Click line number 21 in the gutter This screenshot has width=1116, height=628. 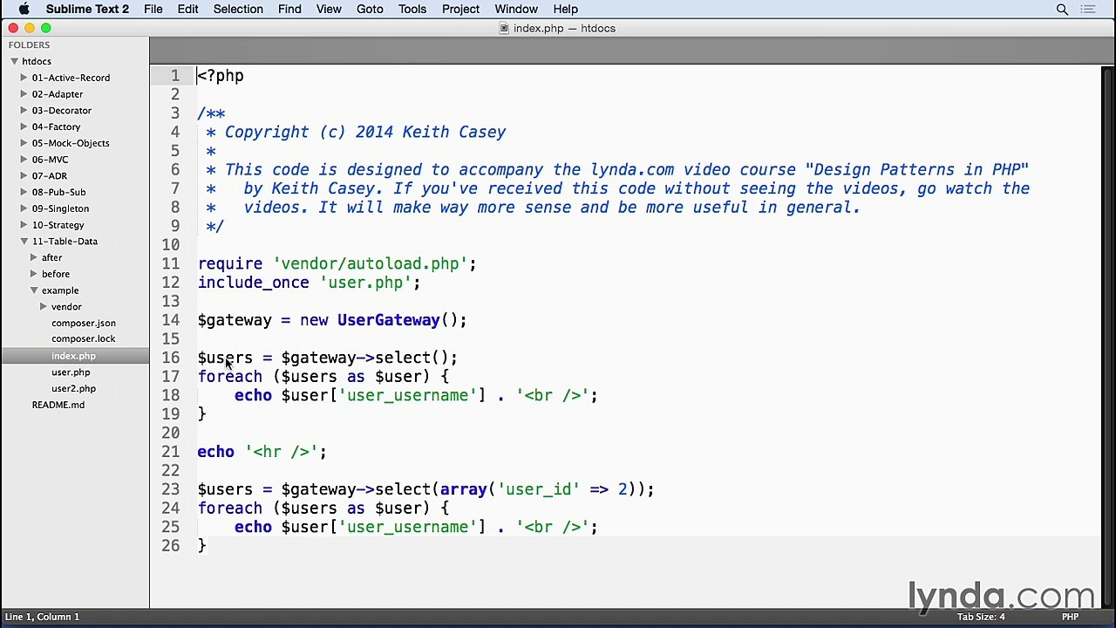[x=170, y=452]
